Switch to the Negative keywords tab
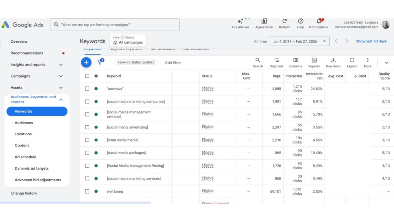This screenshot has height=222, width=394. 126,49
